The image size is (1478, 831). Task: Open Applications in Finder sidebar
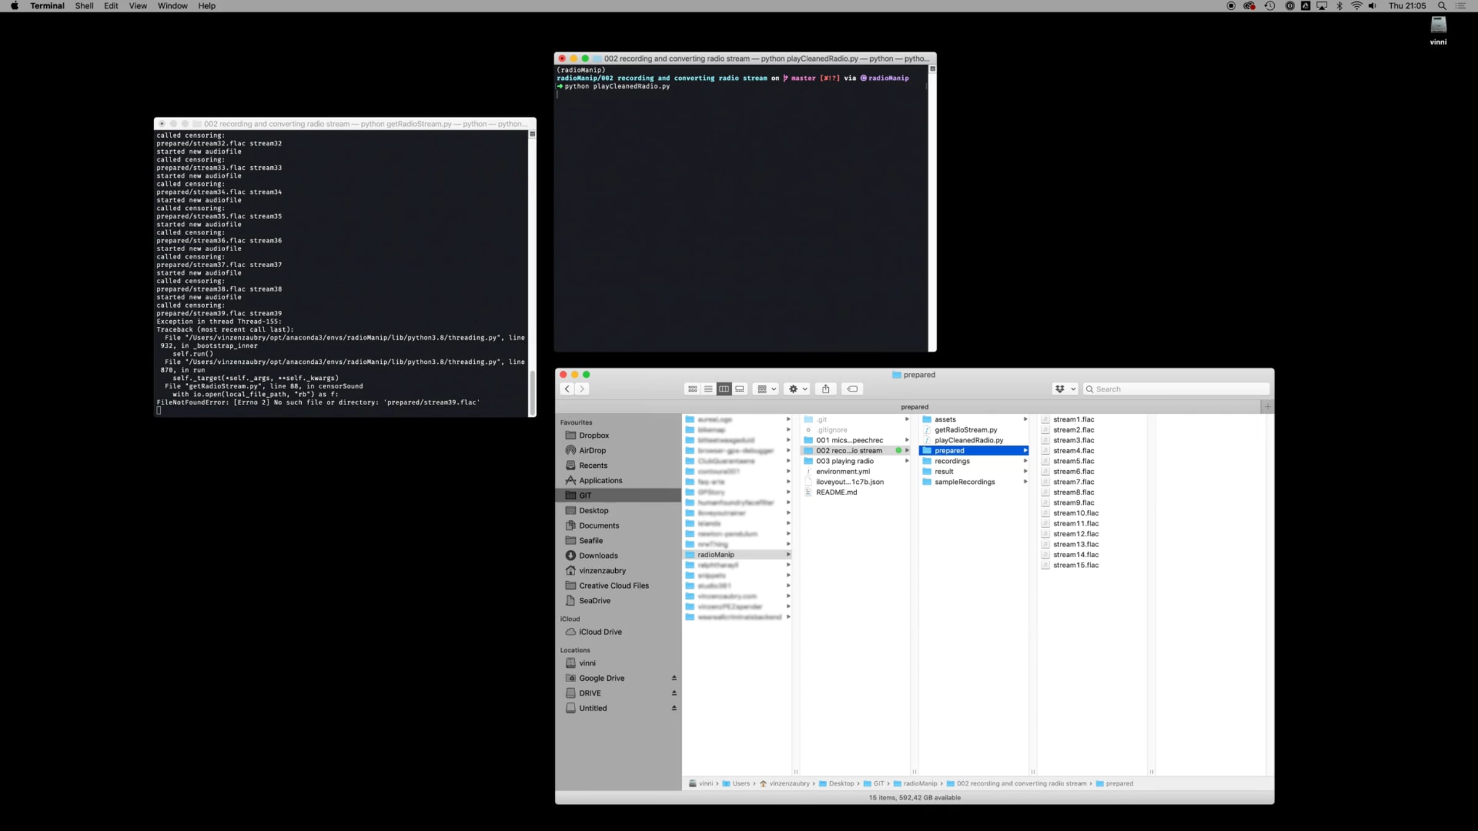coord(600,481)
